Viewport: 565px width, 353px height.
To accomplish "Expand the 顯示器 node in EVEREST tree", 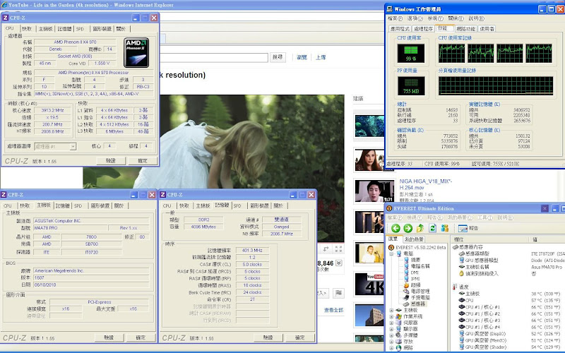I will pyautogui.click(x=391, y=329).
